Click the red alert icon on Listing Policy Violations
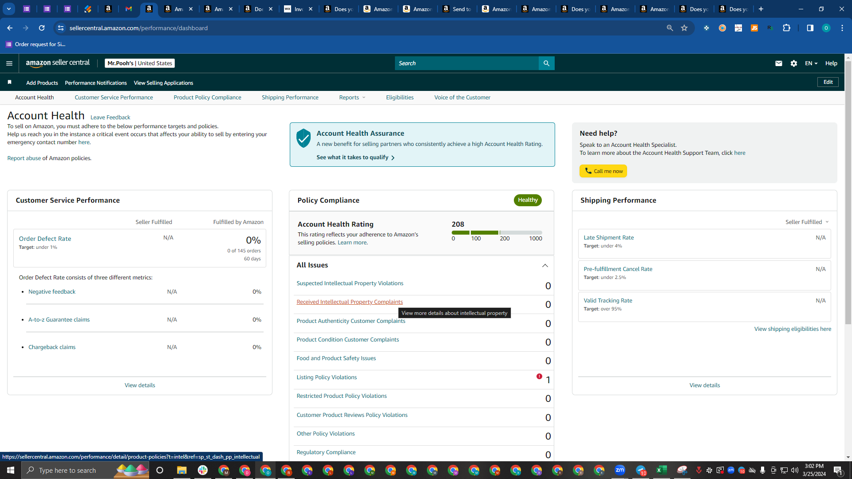Screen dimensions: 852x479 539,376
